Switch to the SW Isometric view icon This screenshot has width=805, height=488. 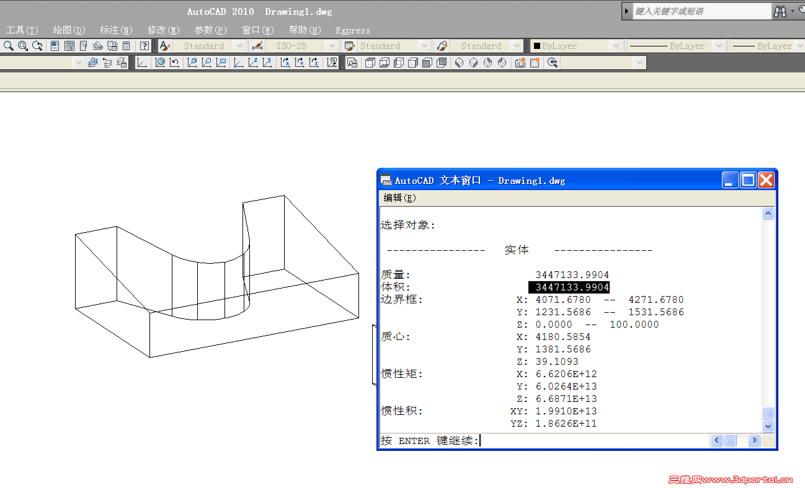[x=459, y=63]
